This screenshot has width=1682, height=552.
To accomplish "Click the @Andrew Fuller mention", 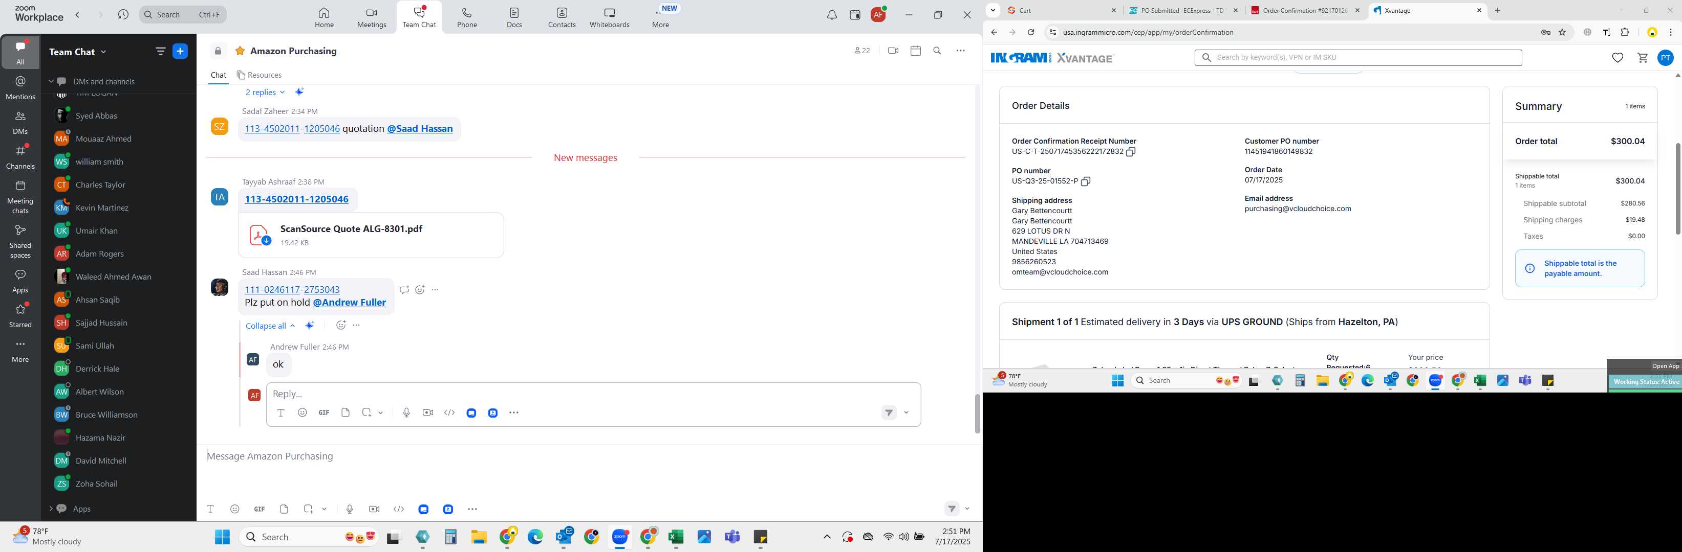I will coord(349,303).
